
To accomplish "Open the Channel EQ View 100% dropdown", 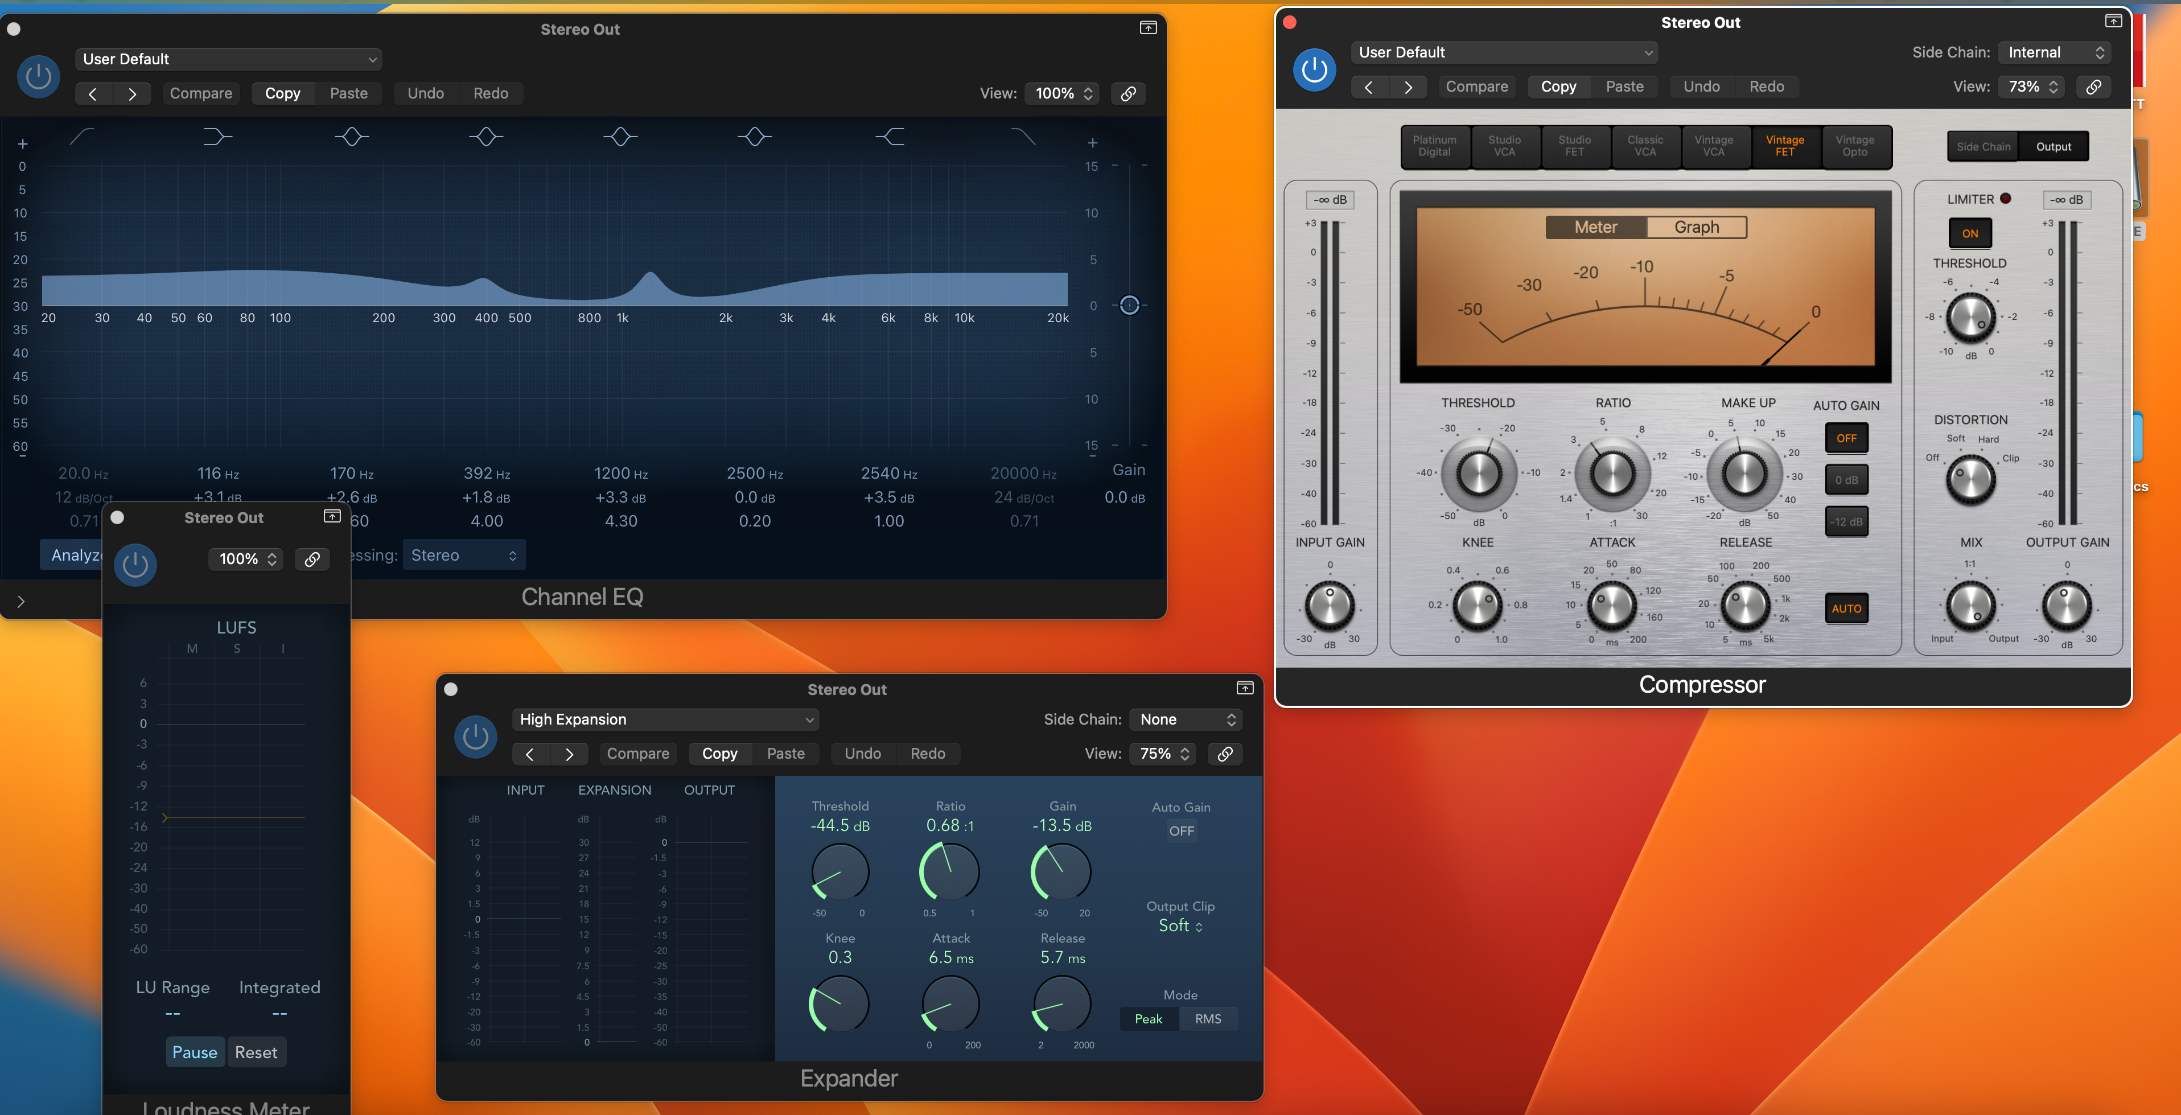I will 1063,93.
